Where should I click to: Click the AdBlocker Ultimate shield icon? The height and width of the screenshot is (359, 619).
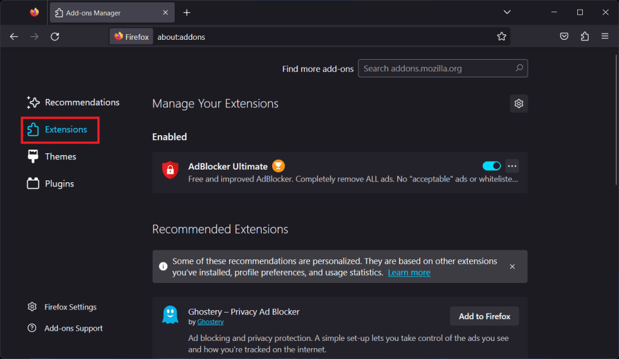170,171
